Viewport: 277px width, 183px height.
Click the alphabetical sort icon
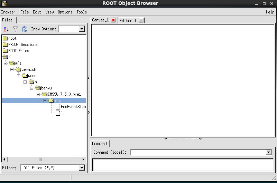click(x=6, y=29)
